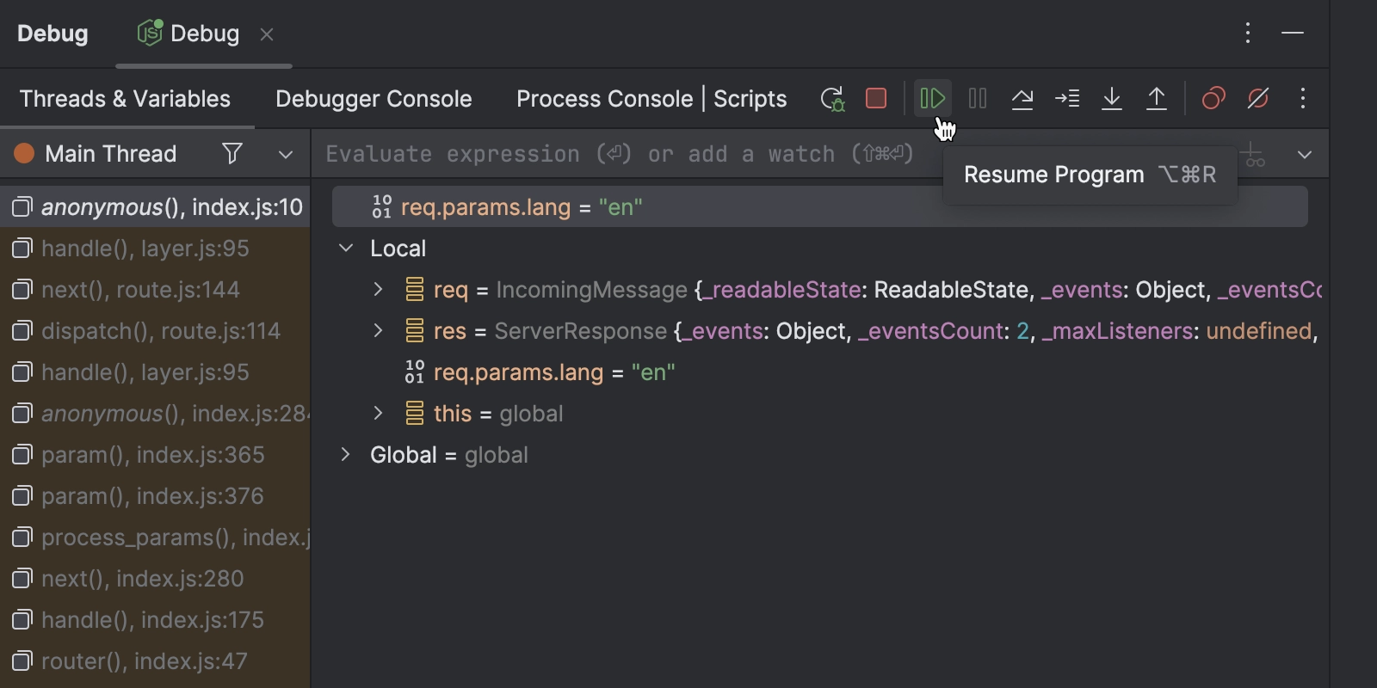Minimize the Debug tool window
Screen dimensions: 1377x688
[1293, 34]
